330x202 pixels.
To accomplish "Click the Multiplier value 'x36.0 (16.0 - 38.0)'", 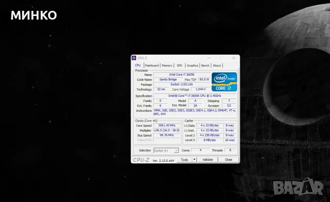I will coord(167,130).
